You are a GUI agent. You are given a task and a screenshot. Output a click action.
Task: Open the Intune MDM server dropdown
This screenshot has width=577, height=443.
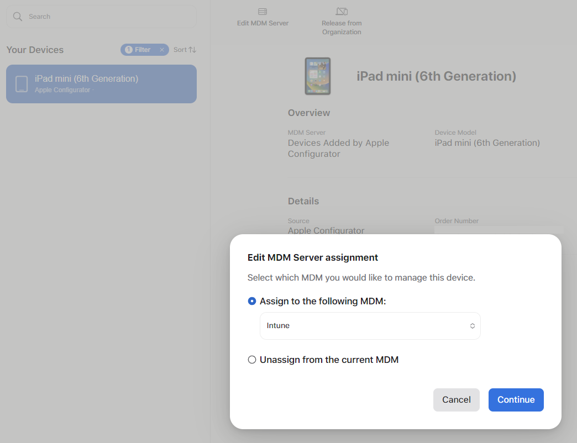point(370,326)
